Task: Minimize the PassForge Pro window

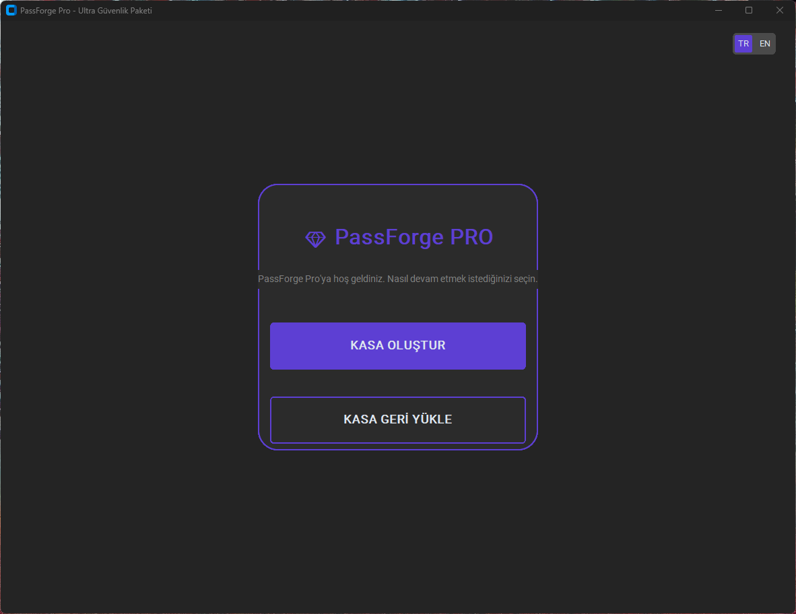Action: (718, 10)
